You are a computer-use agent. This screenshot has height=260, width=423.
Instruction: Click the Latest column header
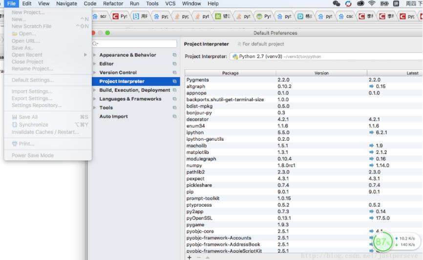click(x=395, y=73)
